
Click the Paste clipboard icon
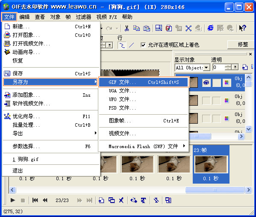pos(147,28)
